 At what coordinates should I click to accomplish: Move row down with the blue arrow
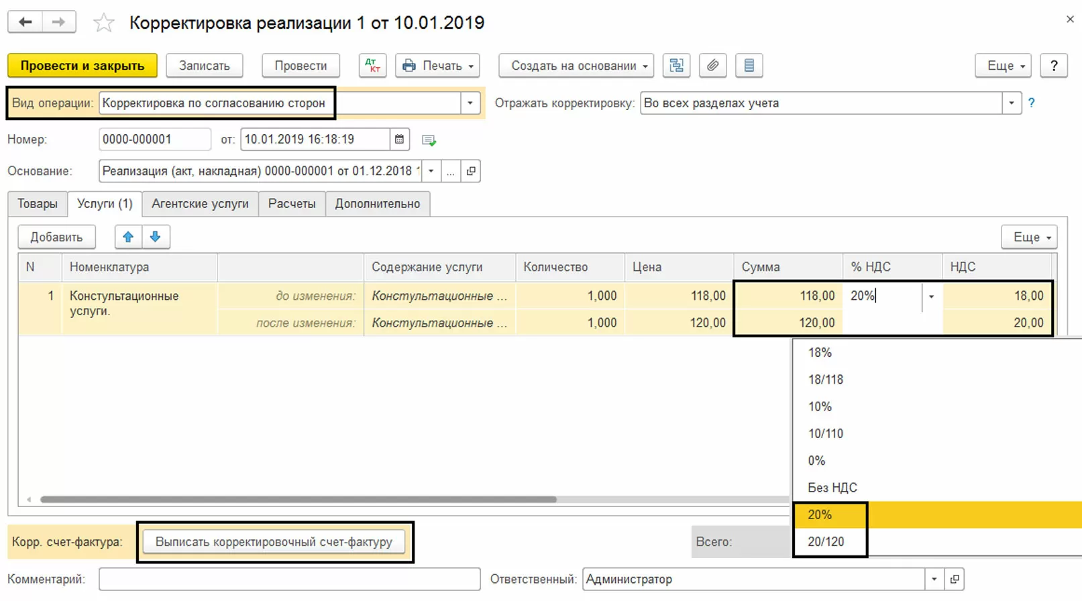pyautogui.click(x=156, y=237)
